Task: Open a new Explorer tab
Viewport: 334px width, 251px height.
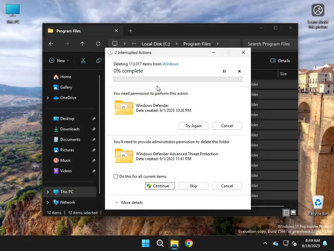Action: tap(130, 31)
